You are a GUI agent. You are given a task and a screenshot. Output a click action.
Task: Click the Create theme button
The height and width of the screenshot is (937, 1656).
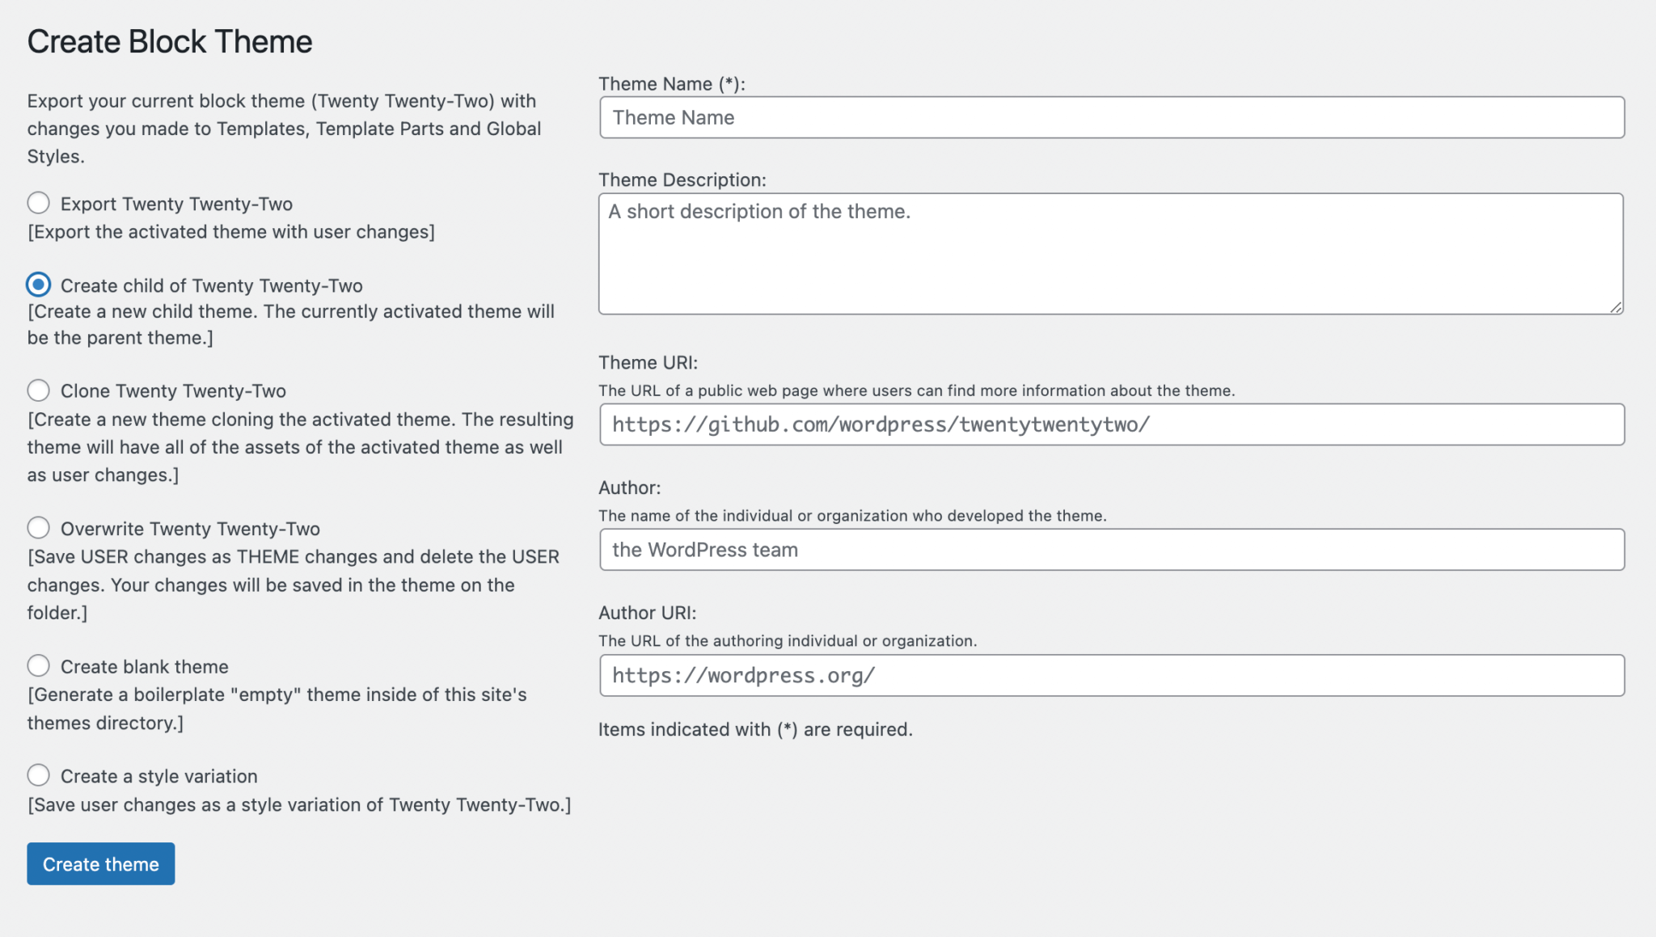coord(101,863)
